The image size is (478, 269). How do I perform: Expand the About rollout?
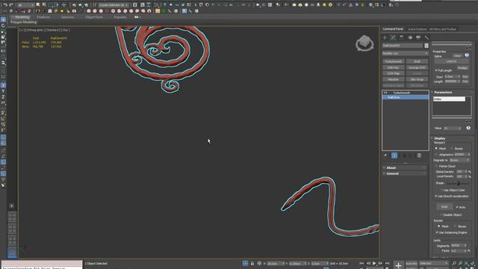(405, 167)
